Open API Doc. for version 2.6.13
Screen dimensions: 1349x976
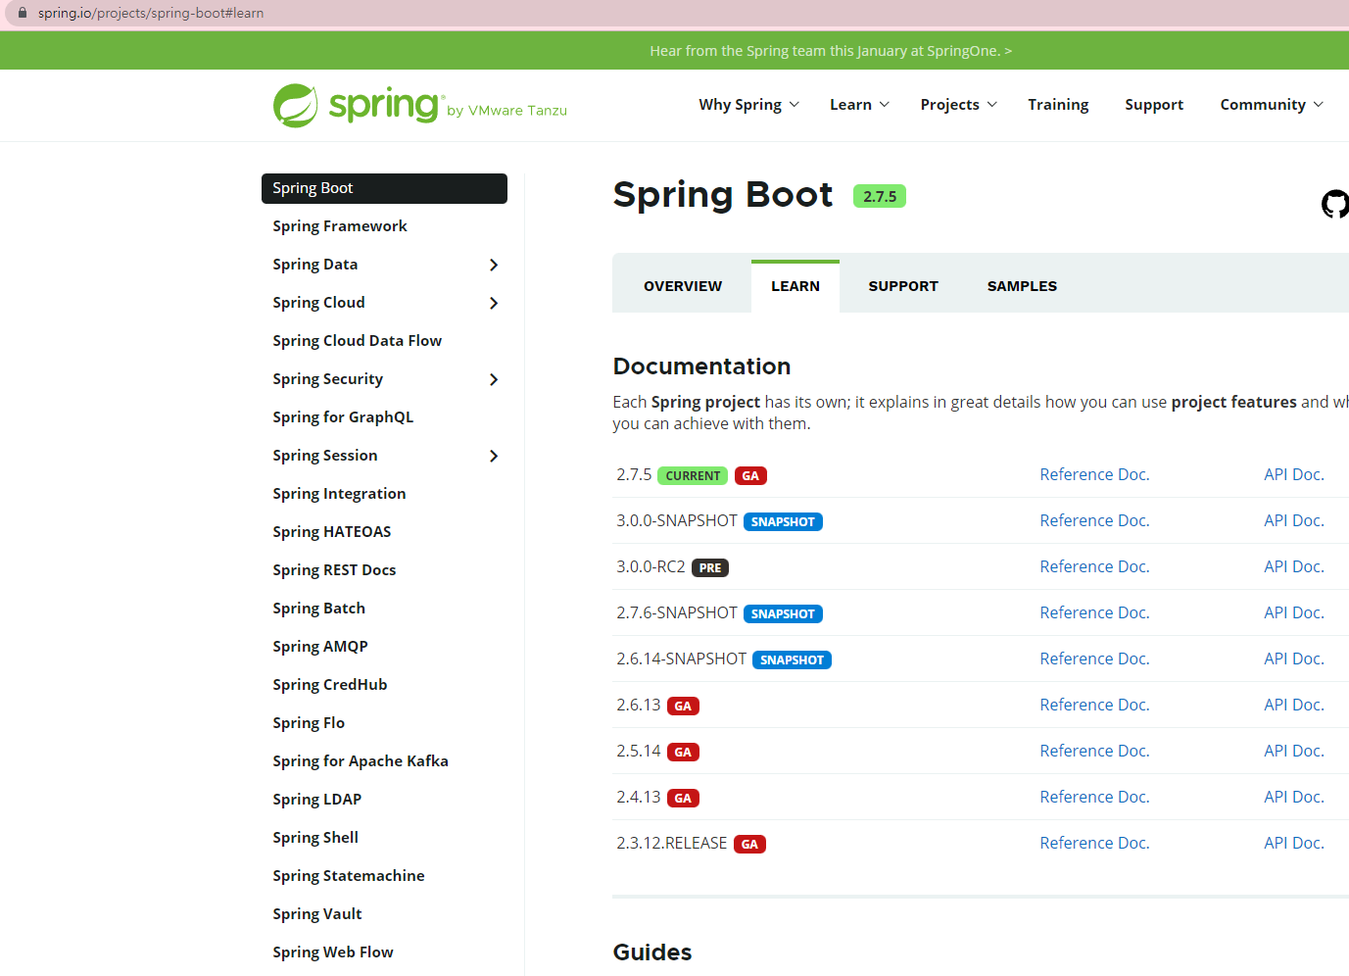click(x=1294, y=705)
